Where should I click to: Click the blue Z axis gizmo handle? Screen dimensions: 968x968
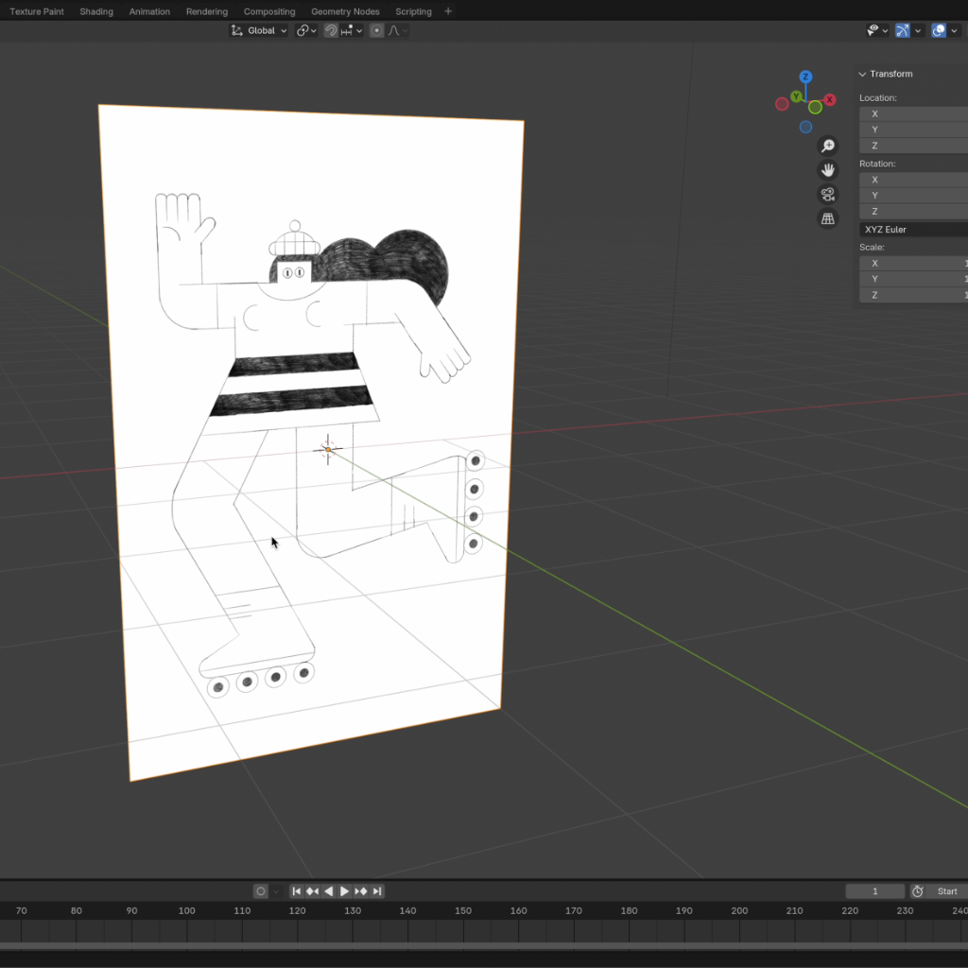(x=805, y=78)
